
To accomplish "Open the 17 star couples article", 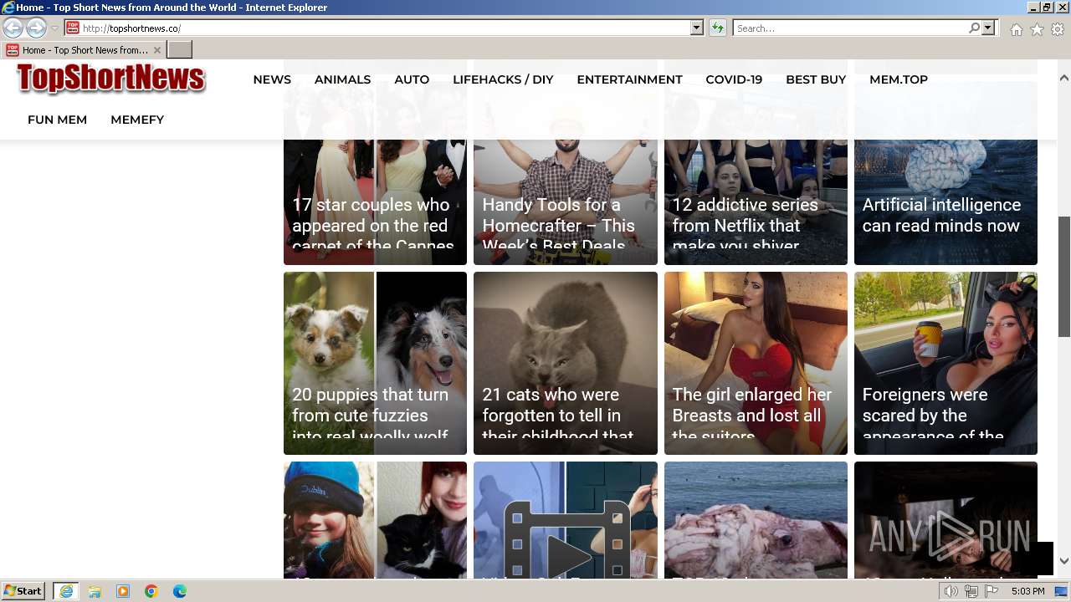I will pos(375,201).
